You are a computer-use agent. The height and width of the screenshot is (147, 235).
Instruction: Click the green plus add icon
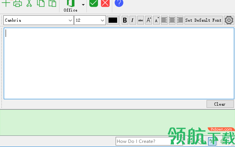pyautogui.click(x=6, y=3)
